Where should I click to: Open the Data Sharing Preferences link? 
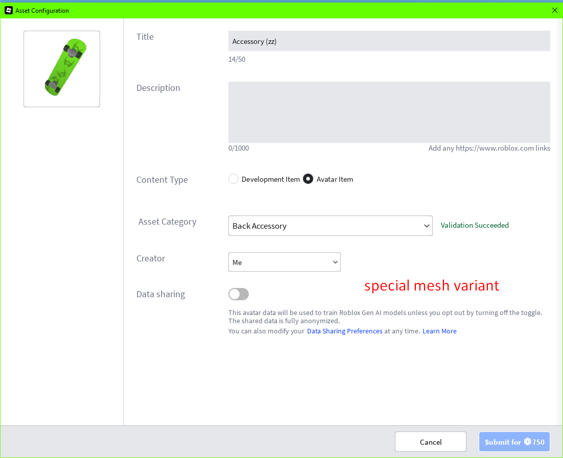[344, 331]
